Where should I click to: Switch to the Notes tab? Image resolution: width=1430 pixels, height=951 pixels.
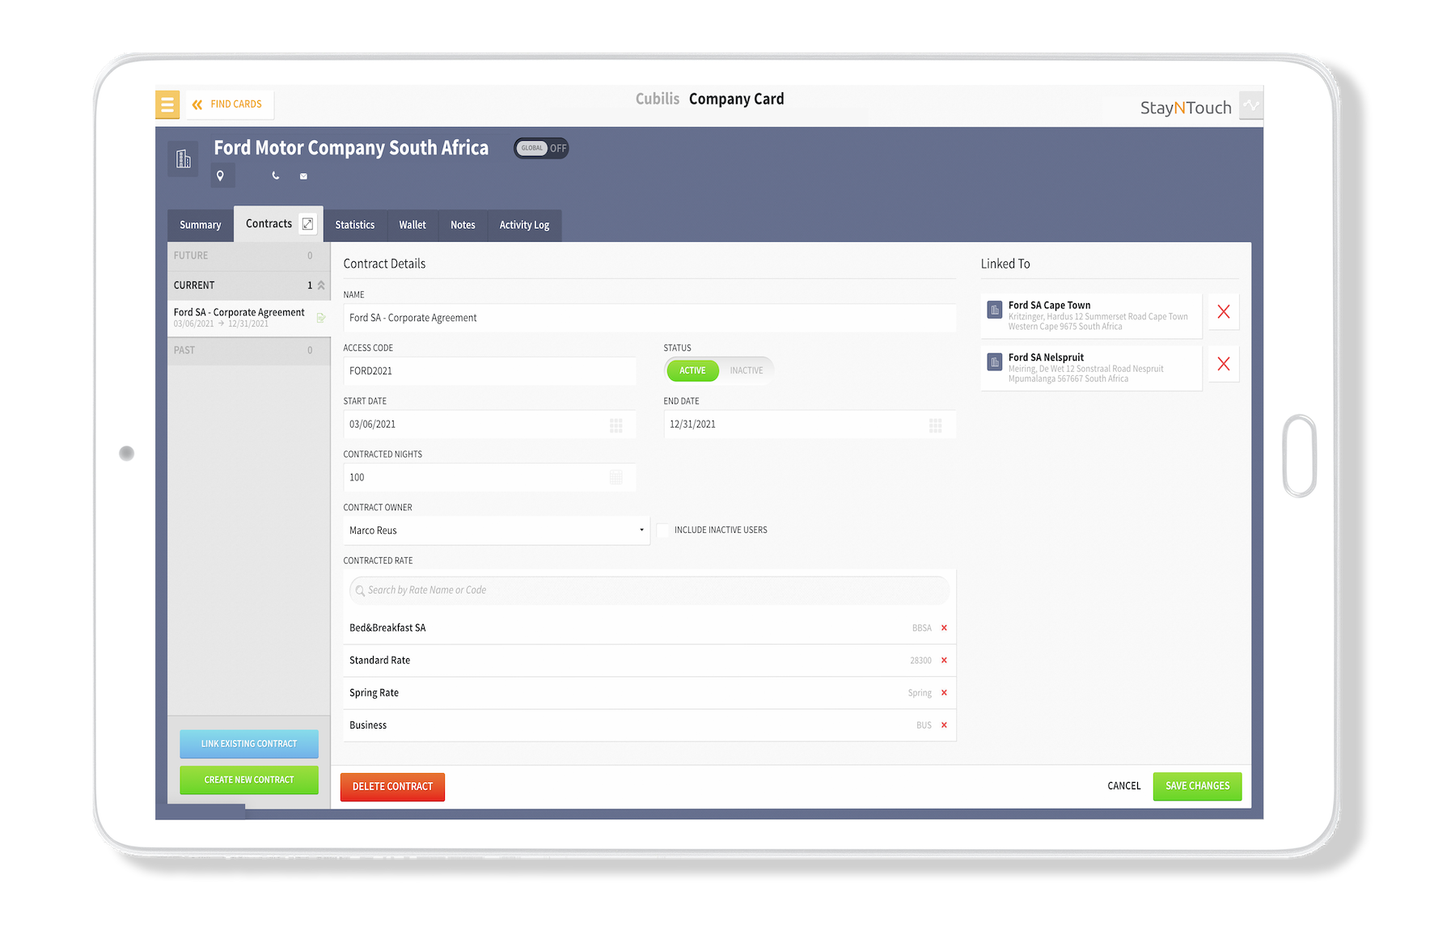tap(463, 225)
